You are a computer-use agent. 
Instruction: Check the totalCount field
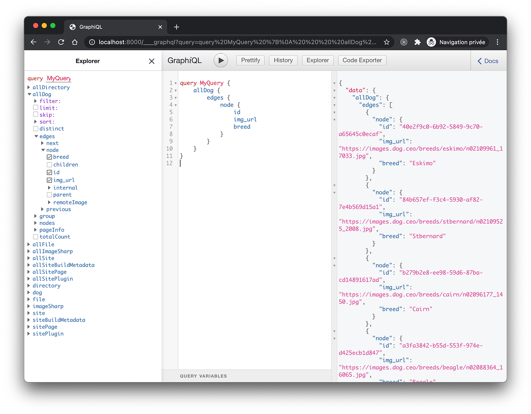[x=36, y=237]
